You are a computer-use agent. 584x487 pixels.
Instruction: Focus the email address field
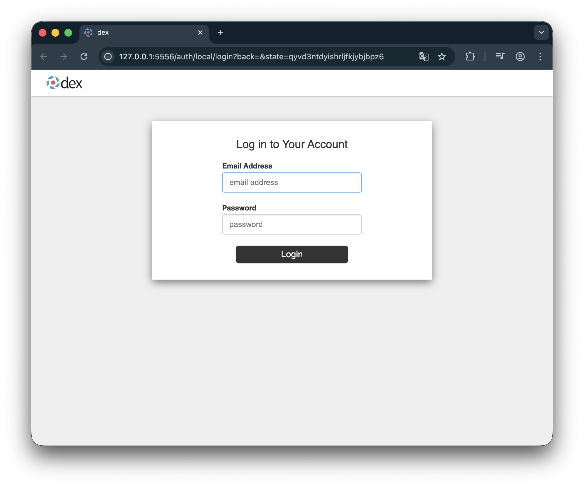tap(292, 182)
